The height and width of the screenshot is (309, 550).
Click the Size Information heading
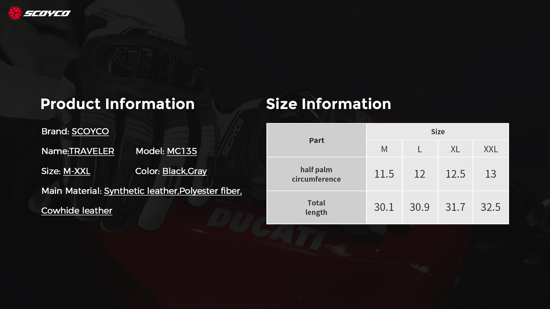pos(329,104)
